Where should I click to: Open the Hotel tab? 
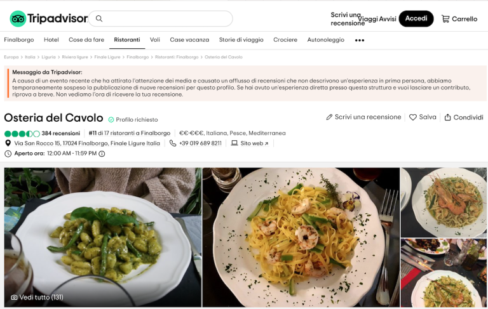point(51,40)
